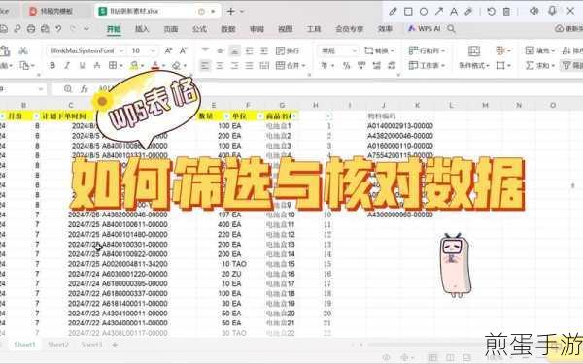Click the search magnifier beside WPS AI
Screen dimensions: 583x364
[x=451, y=28]
